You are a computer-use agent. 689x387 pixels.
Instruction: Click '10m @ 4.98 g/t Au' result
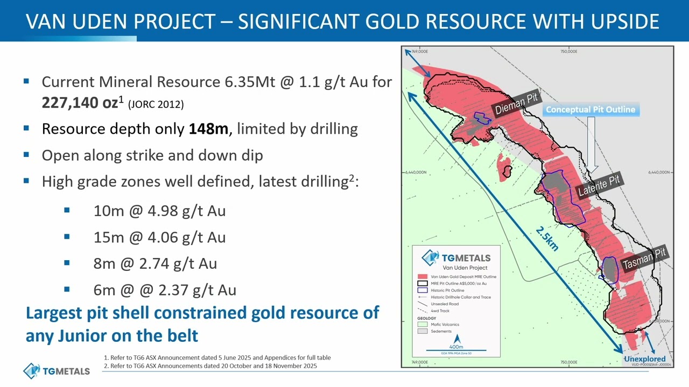pos(159,211)
